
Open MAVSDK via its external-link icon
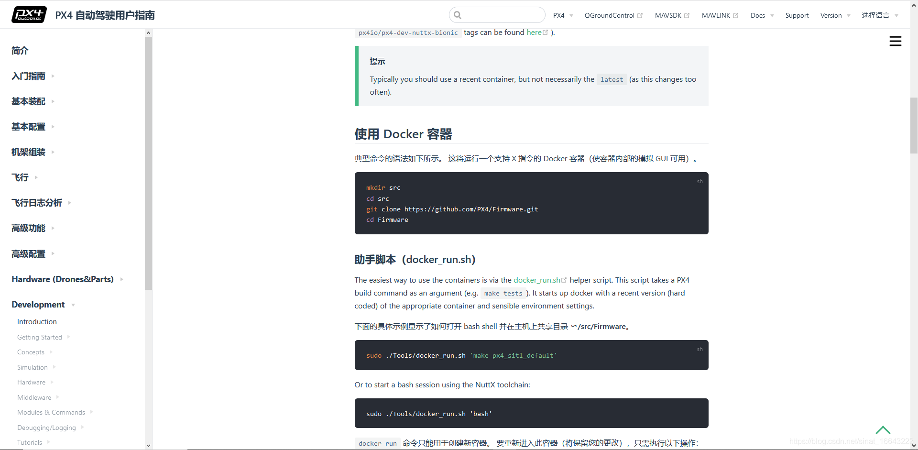687,15
